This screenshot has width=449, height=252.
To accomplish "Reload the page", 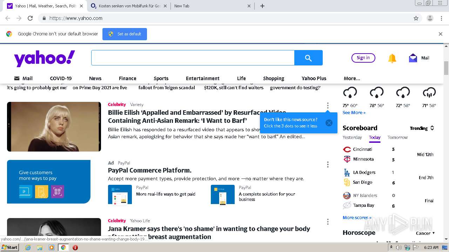I will (x=30, y=18).
